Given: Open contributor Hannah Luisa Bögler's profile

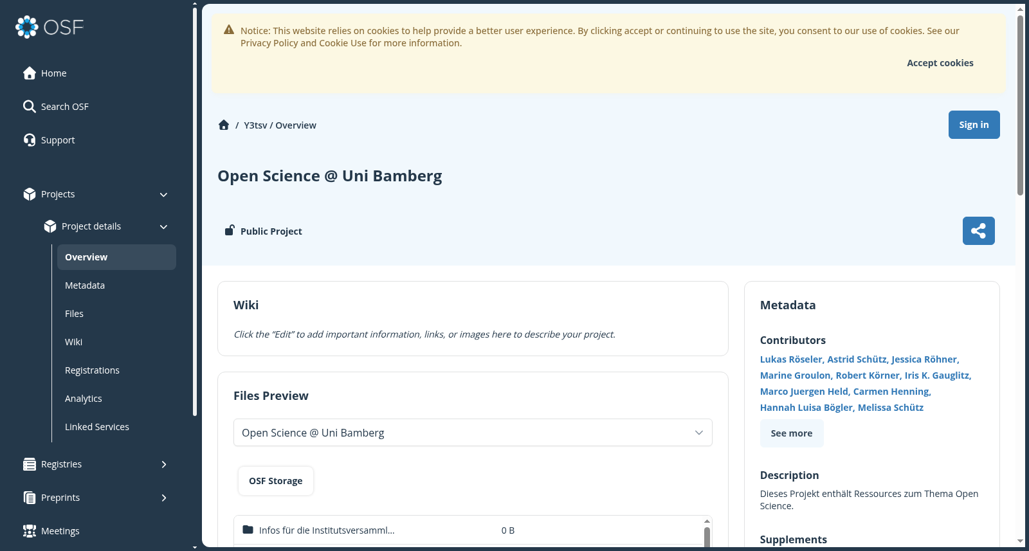Looking at the screenshot, I should click(806, 408).
